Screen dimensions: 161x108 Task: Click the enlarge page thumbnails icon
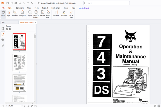(7, 29)
